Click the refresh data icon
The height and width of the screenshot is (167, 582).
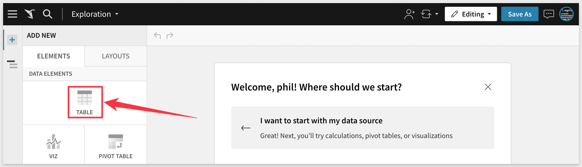click(x=426, y=14)
